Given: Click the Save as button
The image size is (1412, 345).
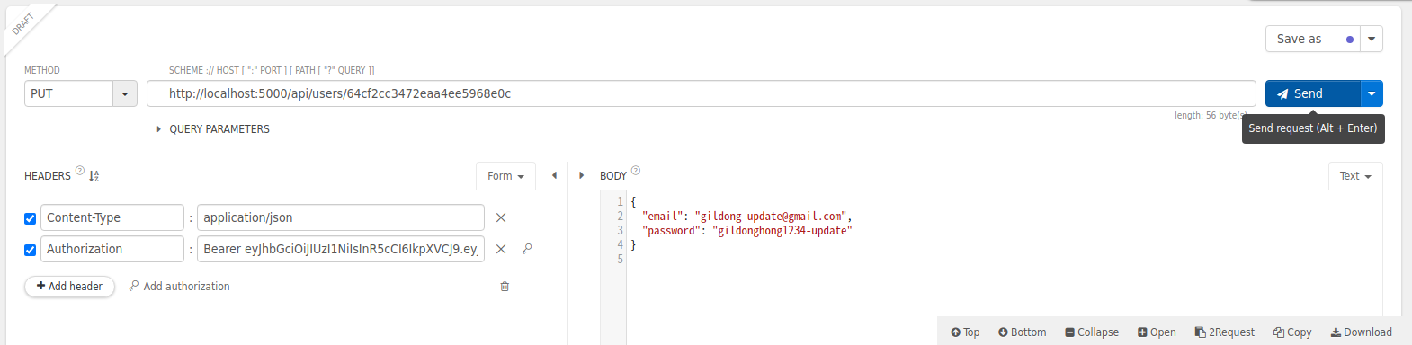Looking at the screenshot, I should (x=1313, y=39).
